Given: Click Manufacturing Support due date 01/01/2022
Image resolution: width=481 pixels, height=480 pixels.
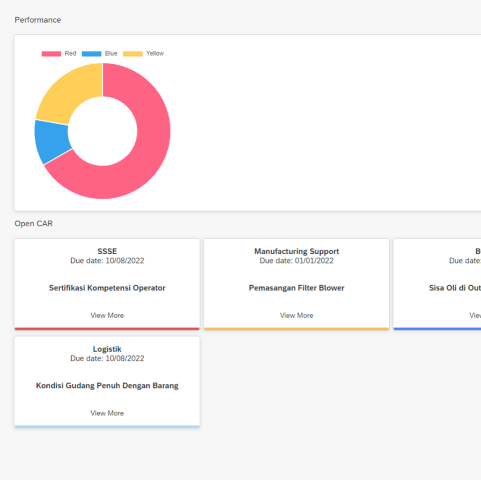Looking at the screenshot, I should click(x=297, y=261).
